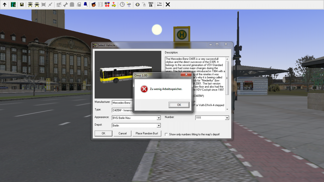The image size is (324, 182).
Task: Click the up arrow toolbar icon
Action: [x=4, y=4]
